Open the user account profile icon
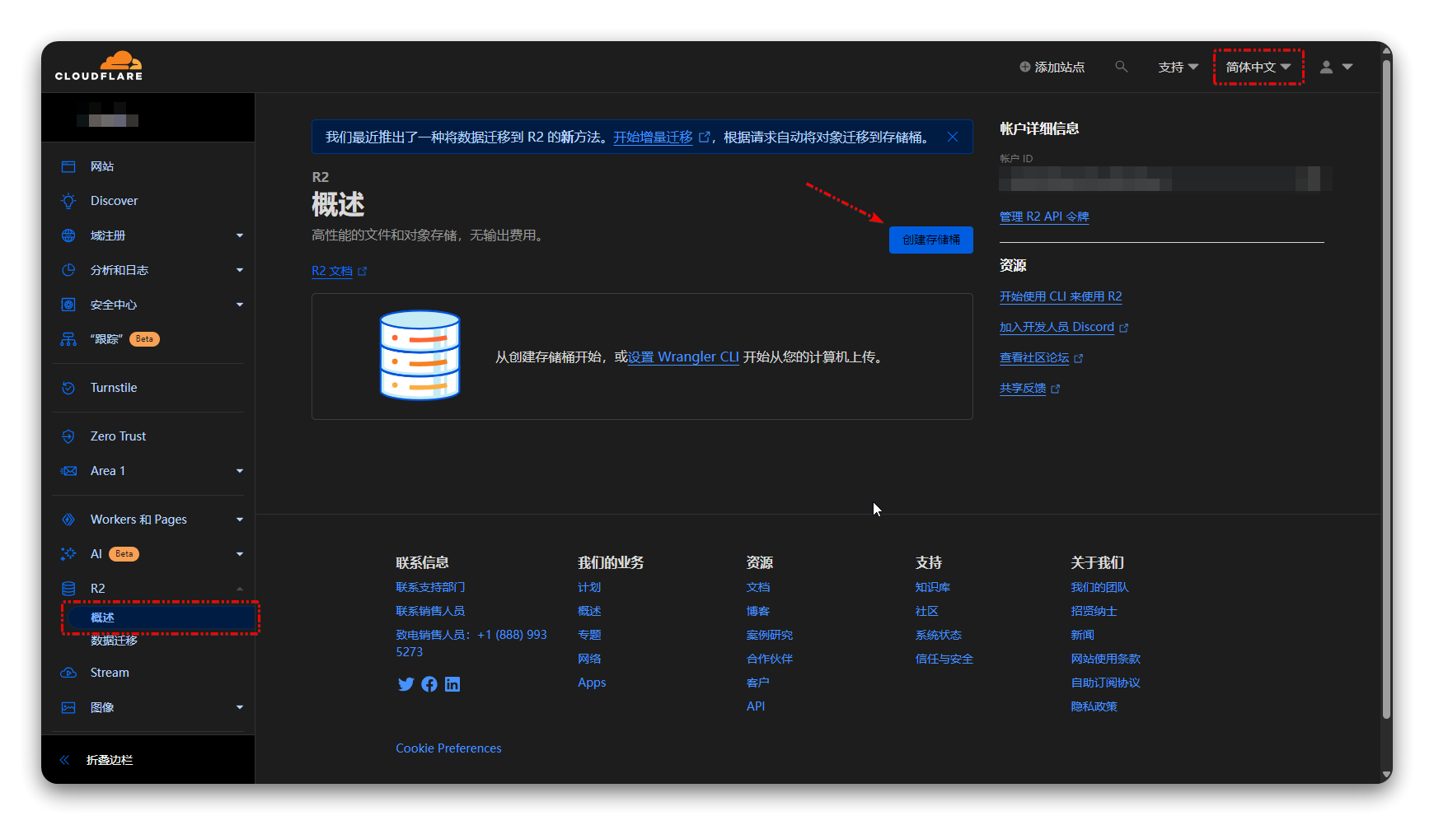Screen dimensions: 1434x825 click(1326, 67)
